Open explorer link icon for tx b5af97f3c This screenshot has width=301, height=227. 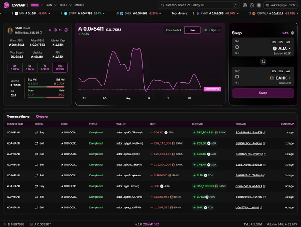[261, 207]
